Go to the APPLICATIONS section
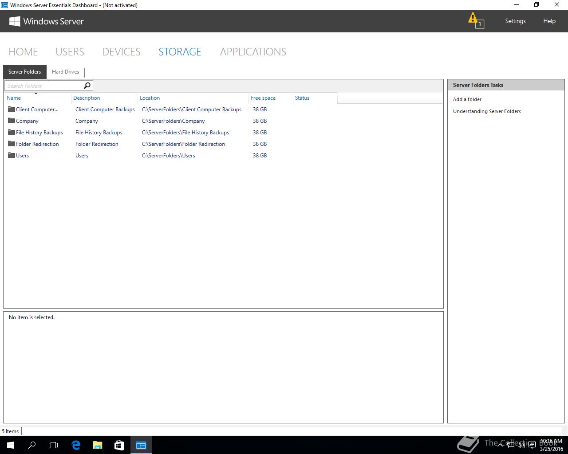This screenshot has height=454, width=568. [253, 52]
